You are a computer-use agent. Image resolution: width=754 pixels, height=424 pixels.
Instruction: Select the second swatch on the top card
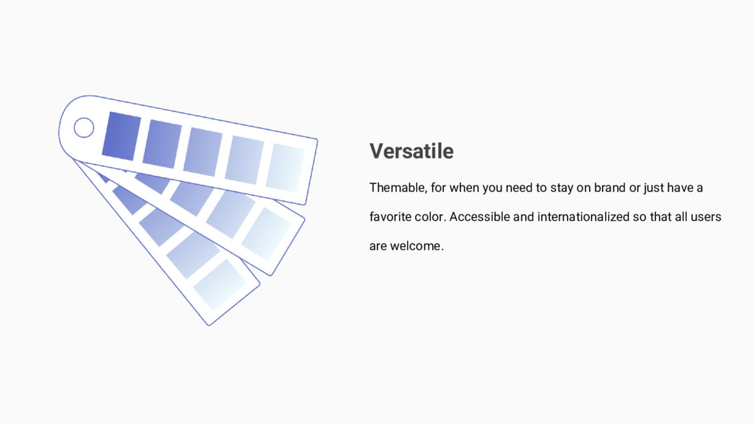click(162, 144)
